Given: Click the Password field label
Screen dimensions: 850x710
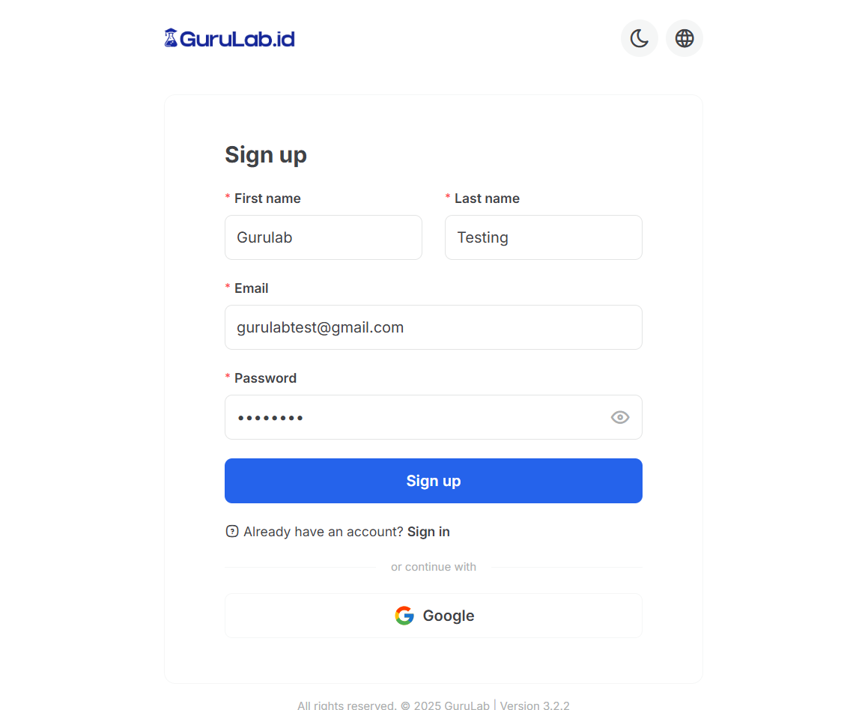Looking at the screenshot, I should (x=265, y=378).
